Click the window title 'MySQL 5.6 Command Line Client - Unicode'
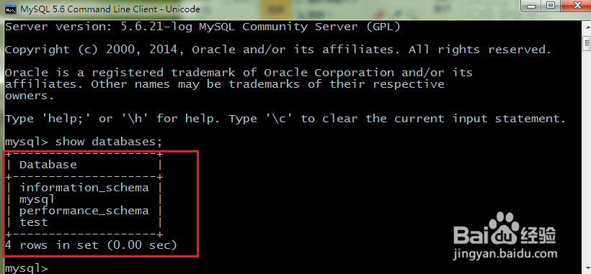 coord(110,9)
